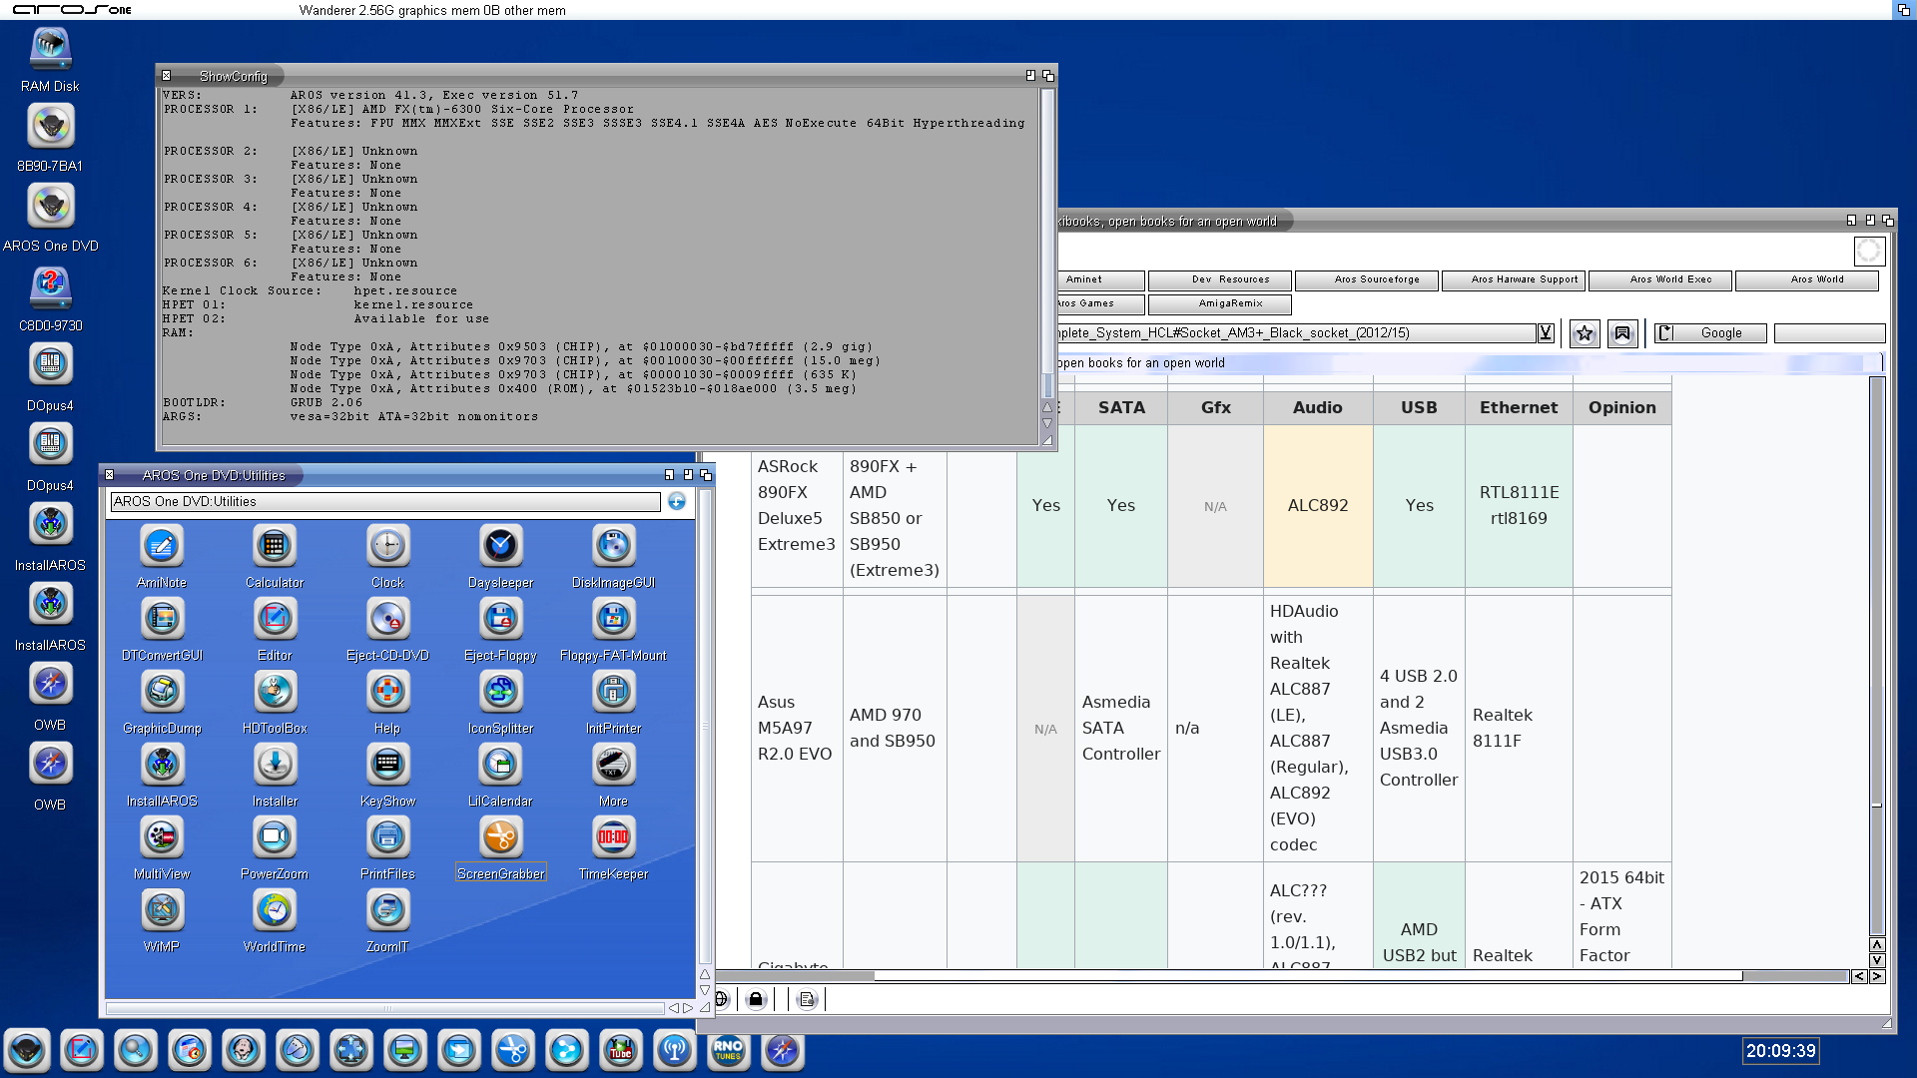
Task: Click the ShowConfig vertical scrollbar
Action: click(1047, 244)
